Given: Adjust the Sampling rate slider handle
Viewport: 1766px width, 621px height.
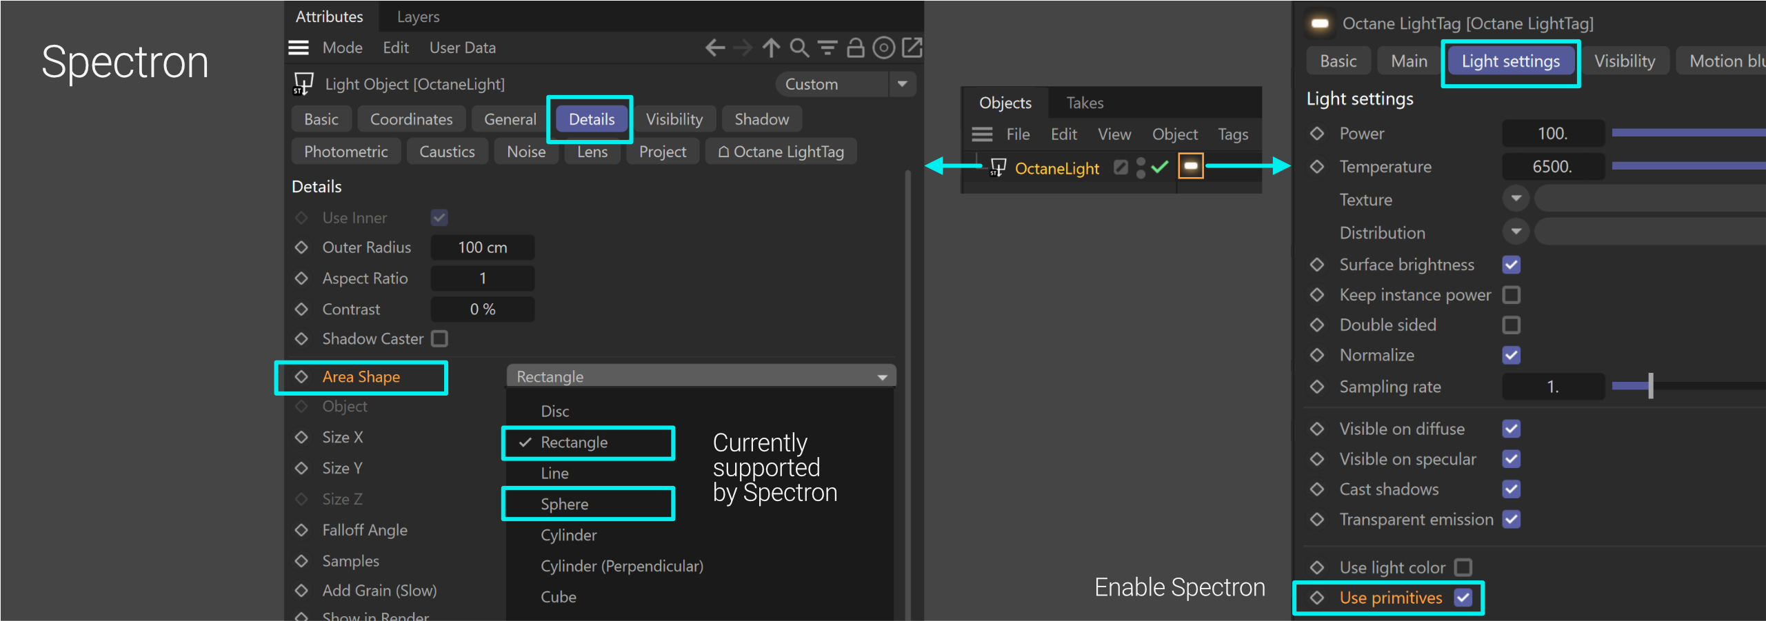Looking at the screenshot, I should (1650, 387).
